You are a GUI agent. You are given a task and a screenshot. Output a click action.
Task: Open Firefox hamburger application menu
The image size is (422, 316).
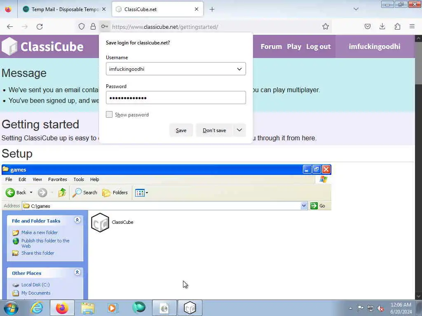(x=412, y=26)
